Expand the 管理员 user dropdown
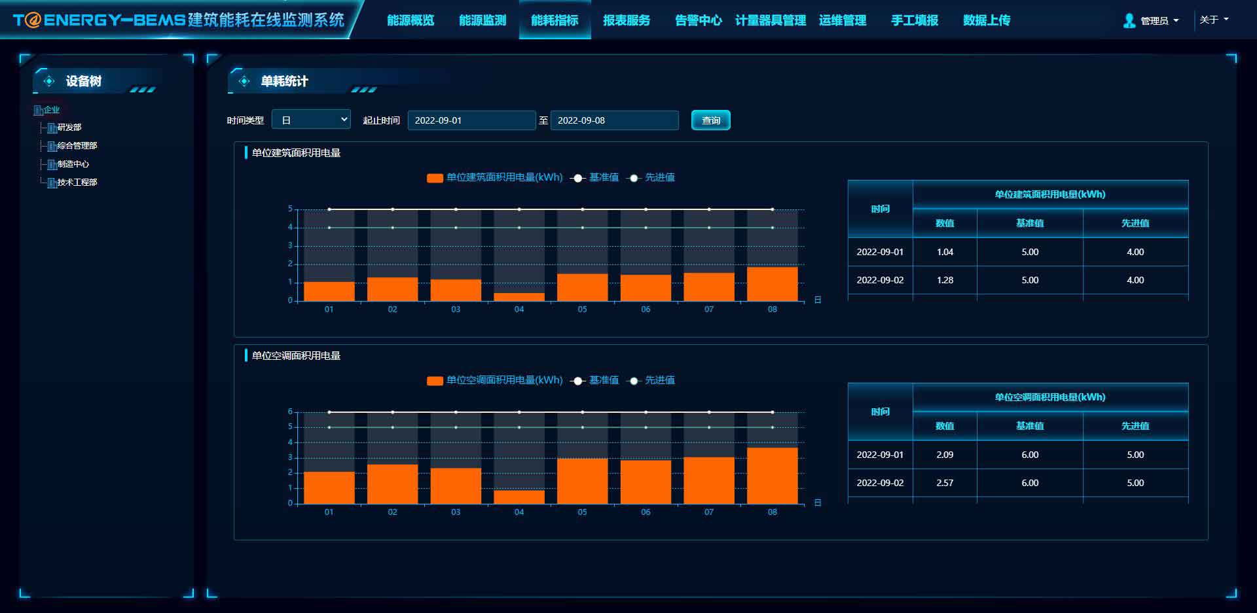This screenshot has width=1257, height=613. click(1159, 21)
